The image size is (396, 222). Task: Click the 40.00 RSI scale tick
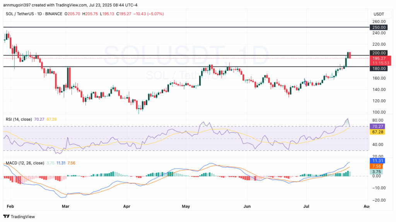377,145
